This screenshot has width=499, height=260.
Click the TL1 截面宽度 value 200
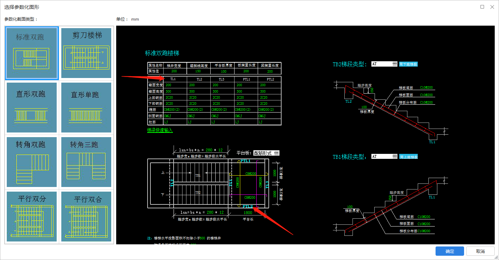point(168,85)
